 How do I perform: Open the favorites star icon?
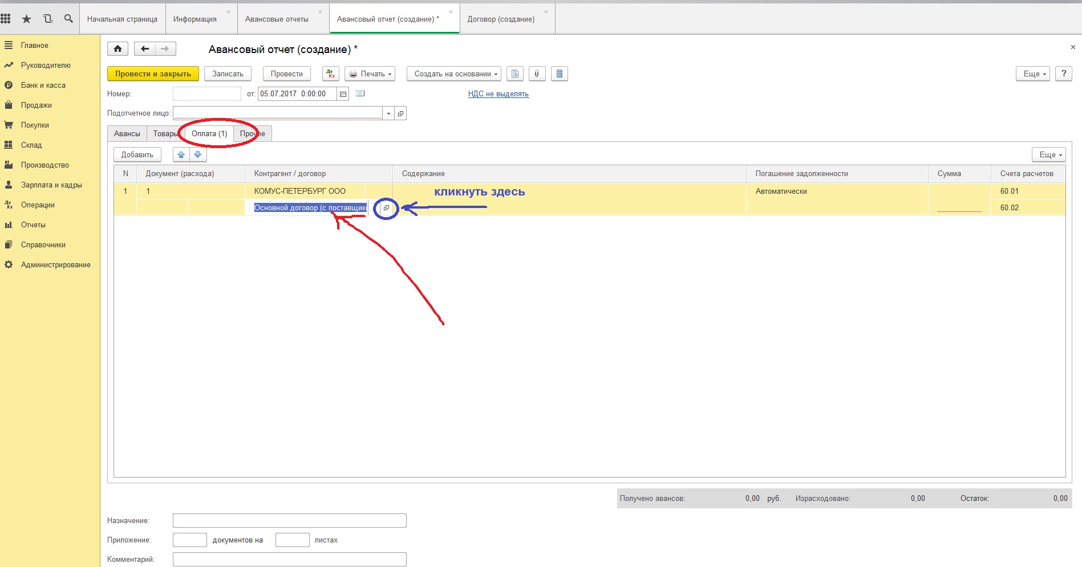click(26, 19)
